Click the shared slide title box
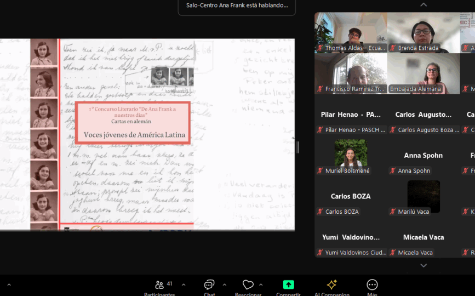475x296 pixels. point(133,122)
